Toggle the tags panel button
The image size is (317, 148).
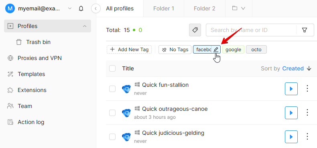coord(195,30)
